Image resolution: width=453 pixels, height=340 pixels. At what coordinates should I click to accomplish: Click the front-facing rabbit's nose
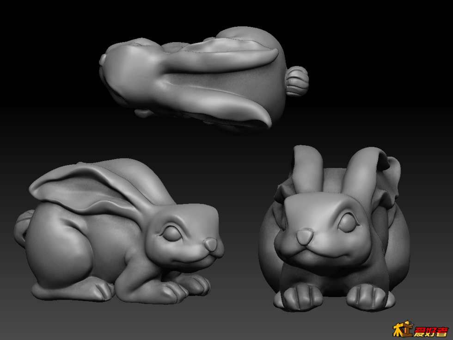coord(304,237)
